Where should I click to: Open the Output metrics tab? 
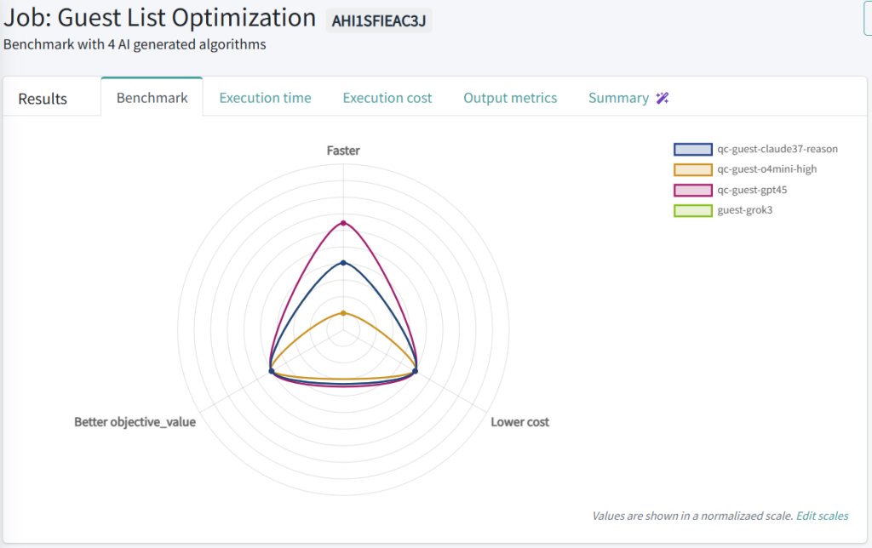(x=510, y=98)
